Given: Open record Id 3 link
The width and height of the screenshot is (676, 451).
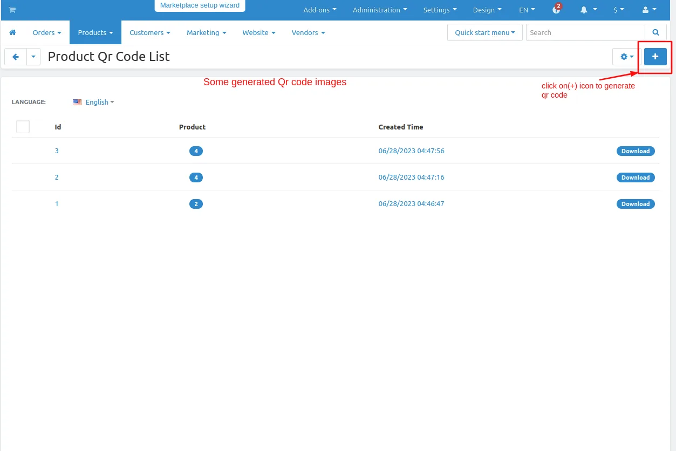Looking at the screenshot, I should 57,151.
